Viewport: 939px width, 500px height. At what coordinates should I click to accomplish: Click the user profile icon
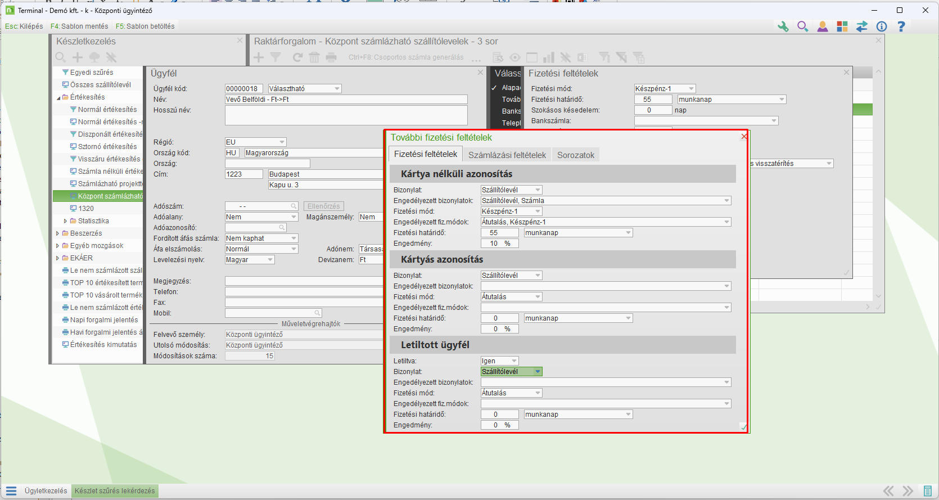822,26
